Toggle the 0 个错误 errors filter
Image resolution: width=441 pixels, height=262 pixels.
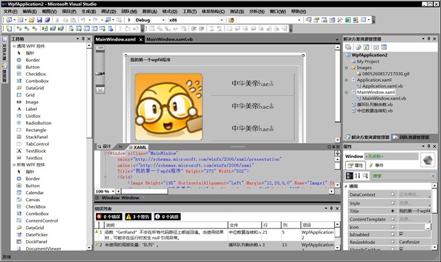[109, 217]
